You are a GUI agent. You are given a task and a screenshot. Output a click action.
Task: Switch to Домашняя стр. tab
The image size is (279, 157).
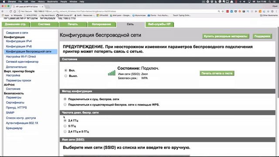16,24
